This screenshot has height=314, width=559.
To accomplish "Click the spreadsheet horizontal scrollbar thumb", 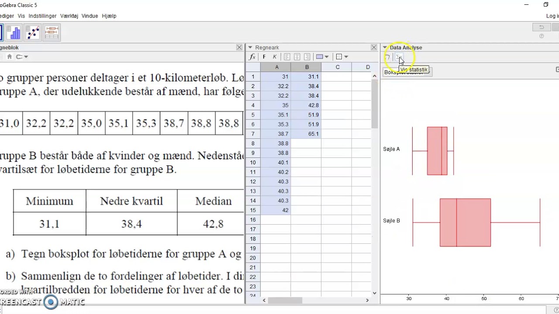I will point(285,300).
